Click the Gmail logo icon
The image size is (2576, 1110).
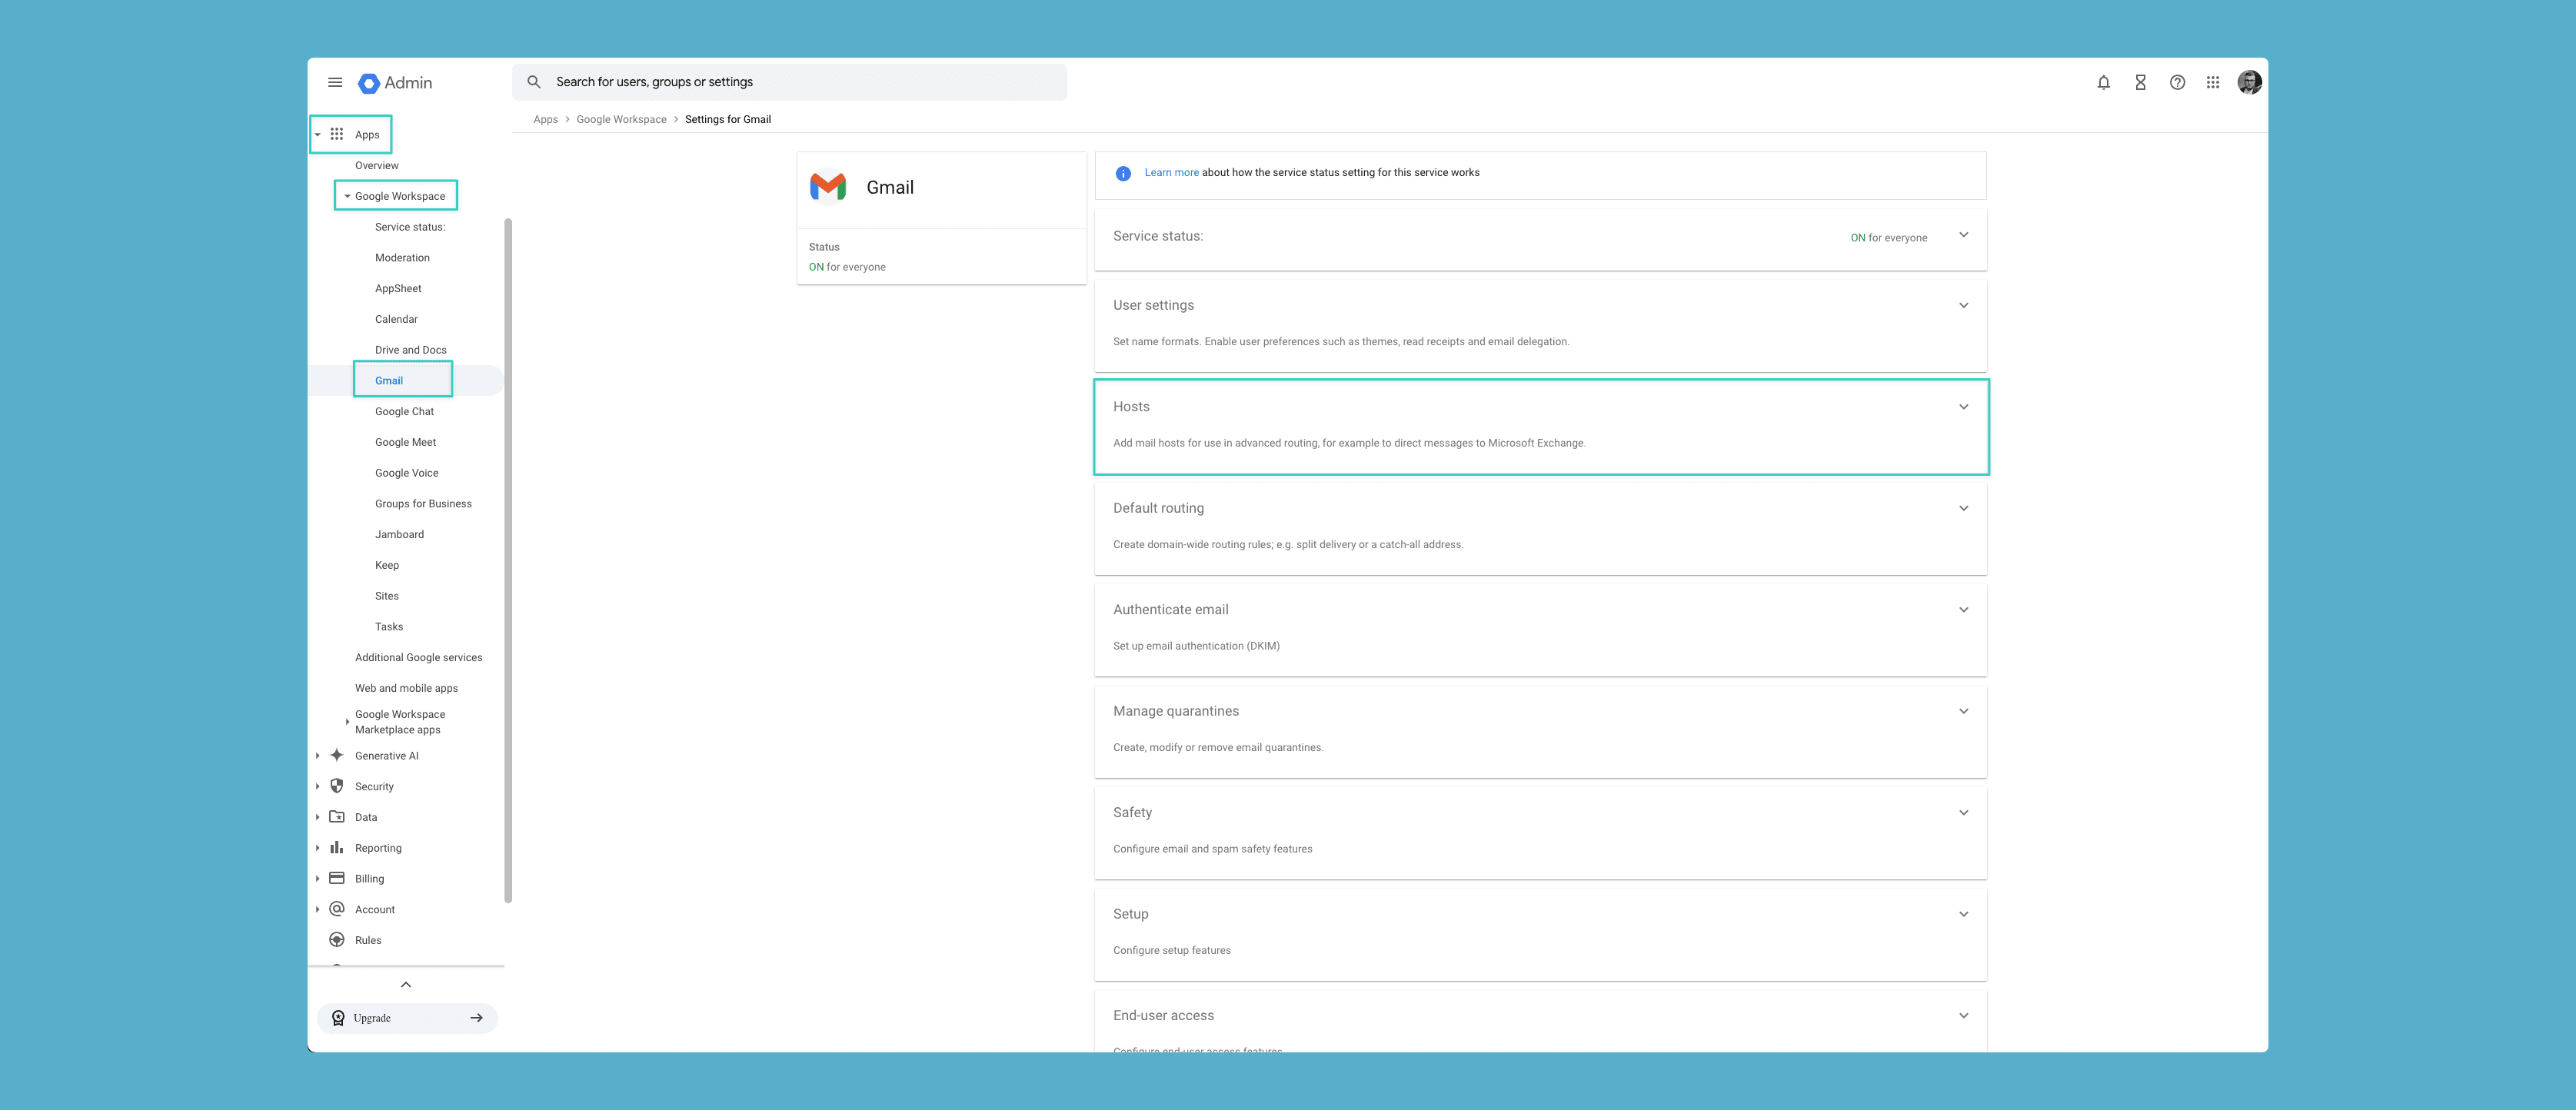(x=828, y=187)
